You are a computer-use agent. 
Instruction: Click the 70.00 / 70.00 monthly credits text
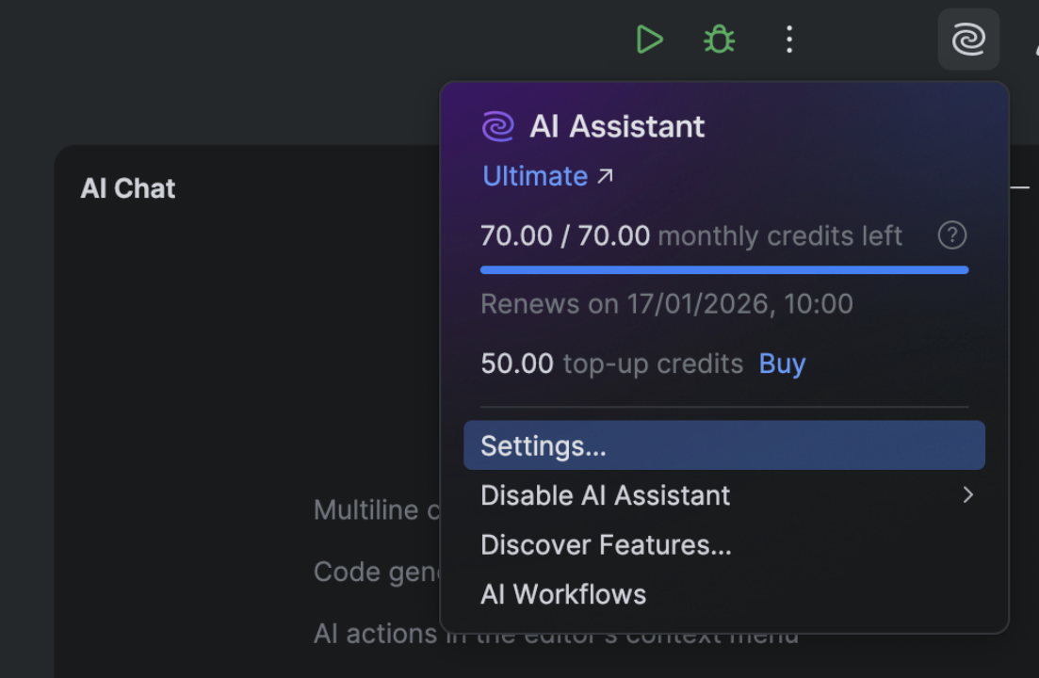(x=565, y=235)
